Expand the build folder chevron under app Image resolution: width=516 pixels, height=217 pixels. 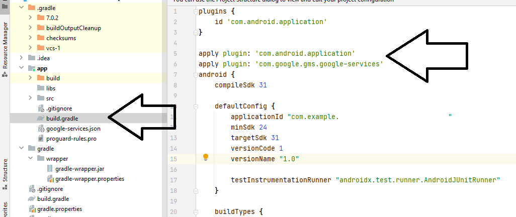30,78
